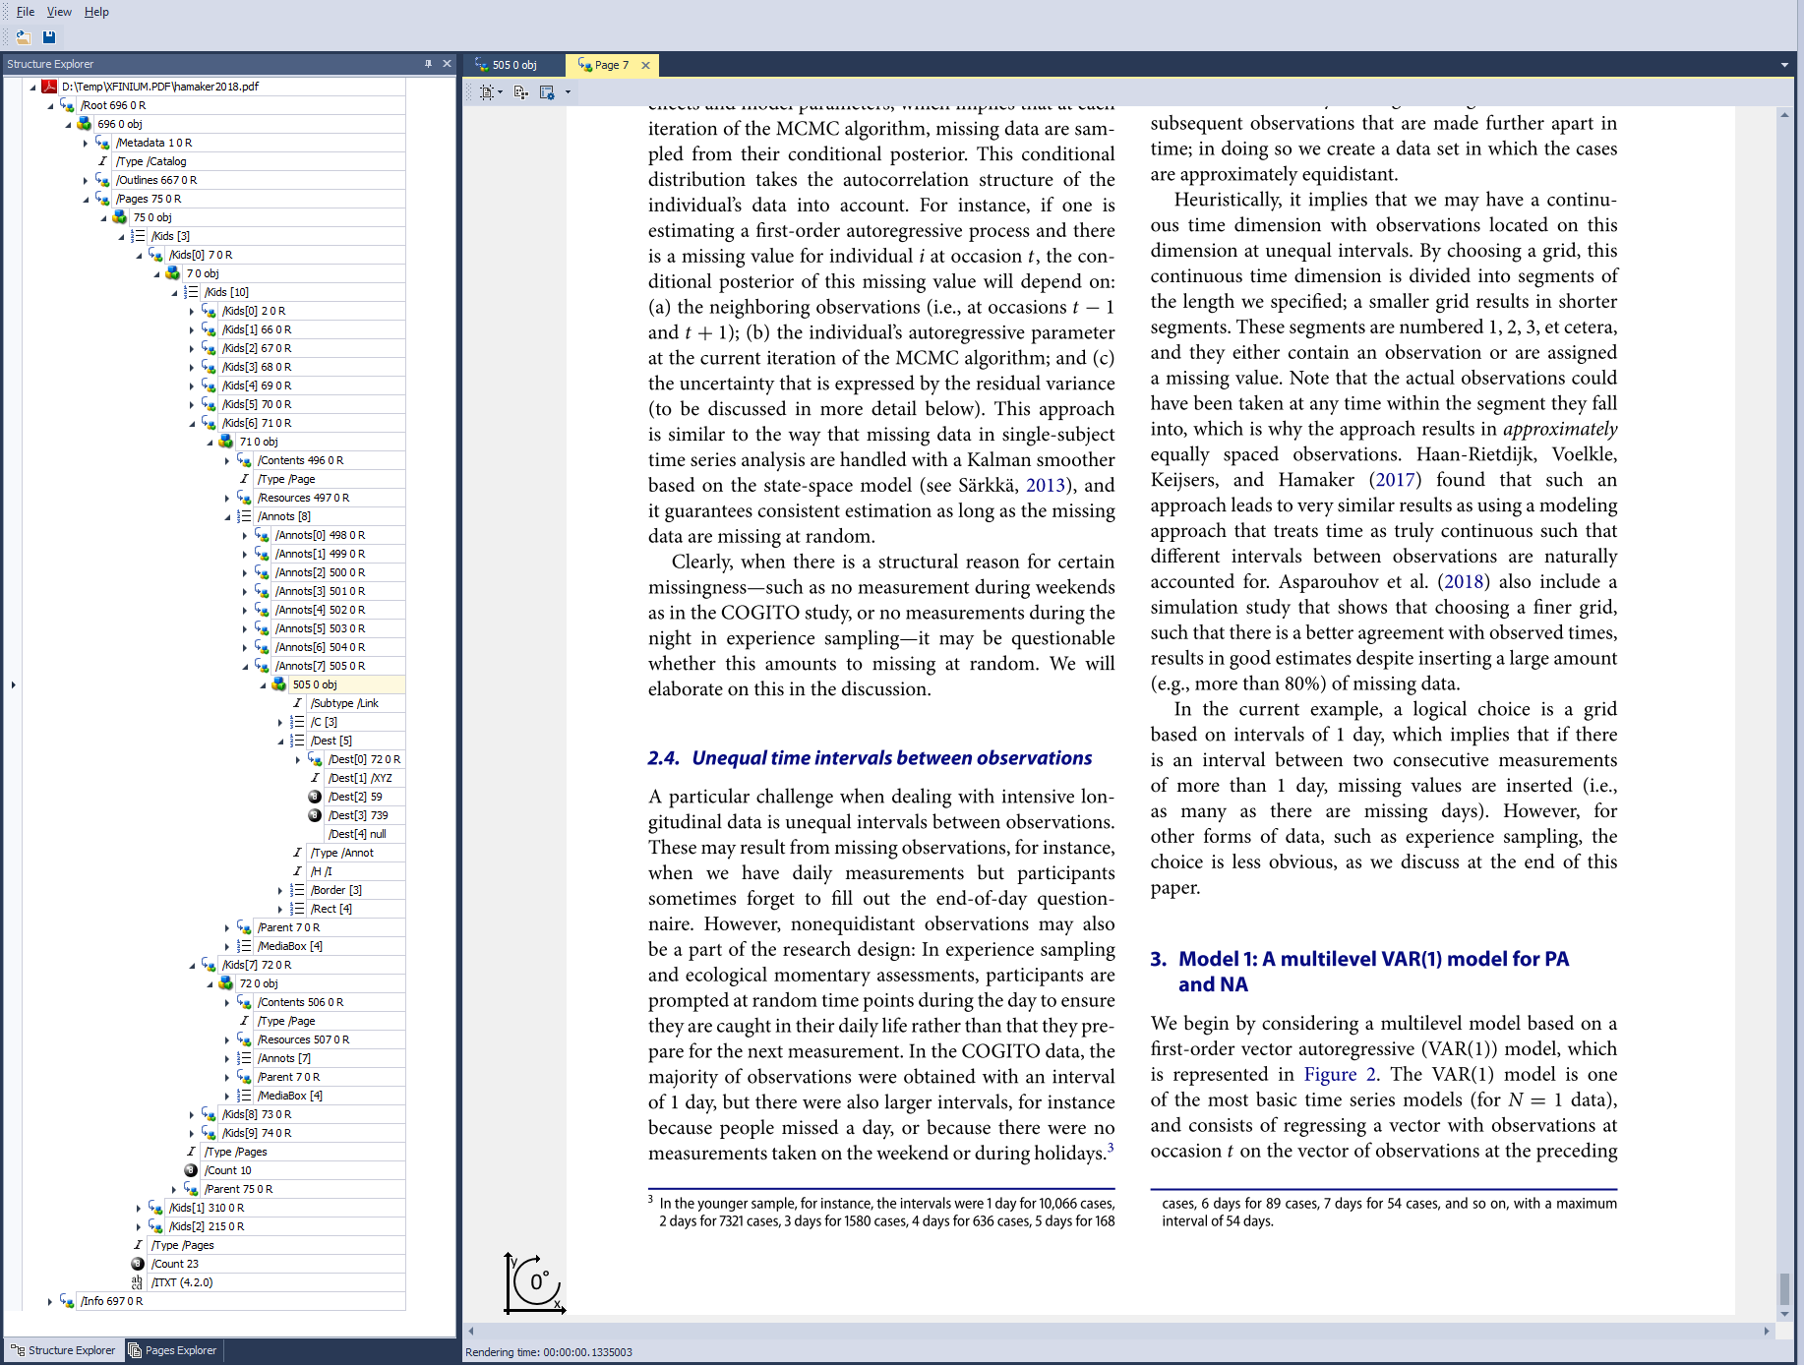
Task: Switch to the Structure Explorer bottom tab
Action: 64,1350
